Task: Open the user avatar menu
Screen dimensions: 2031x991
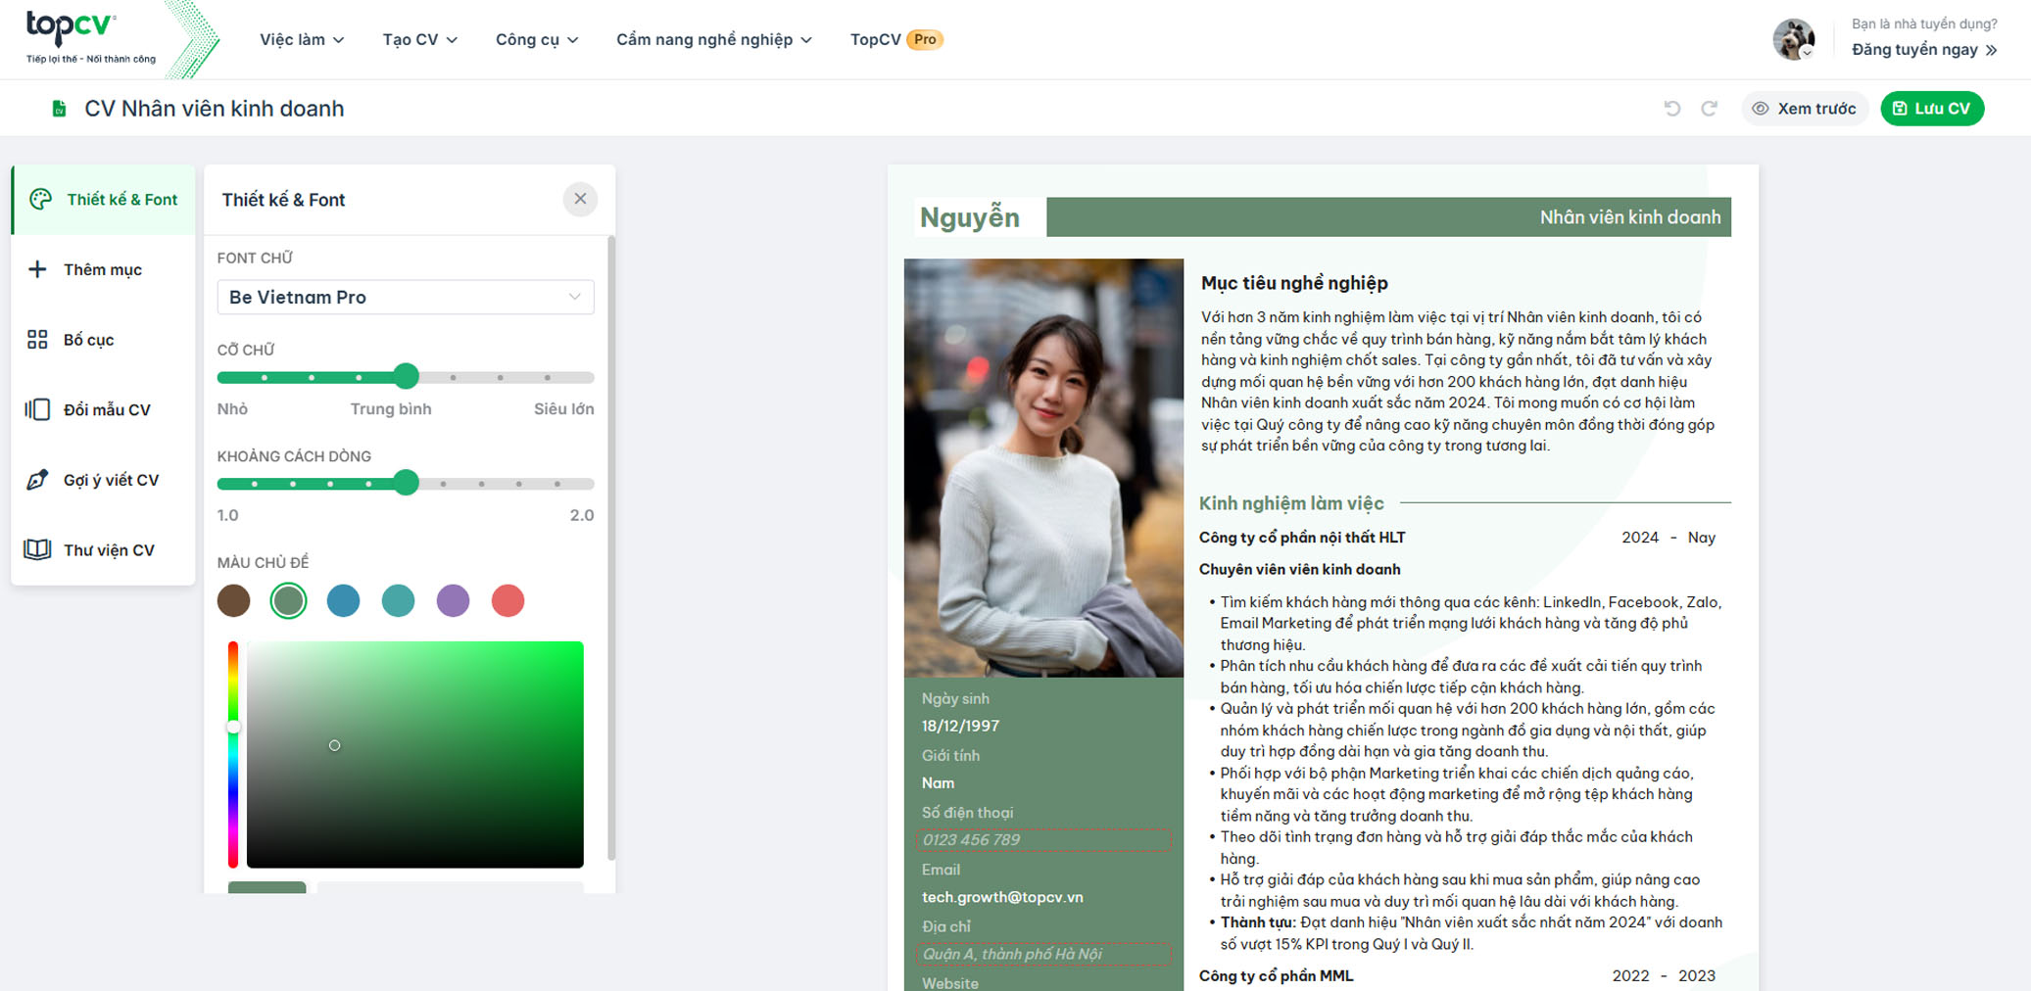Action: [x=1794, y=39]
